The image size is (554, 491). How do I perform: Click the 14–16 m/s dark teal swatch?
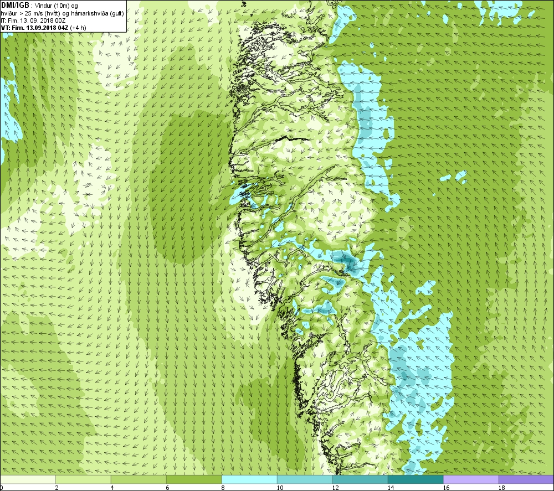click(x=416, y=479)
